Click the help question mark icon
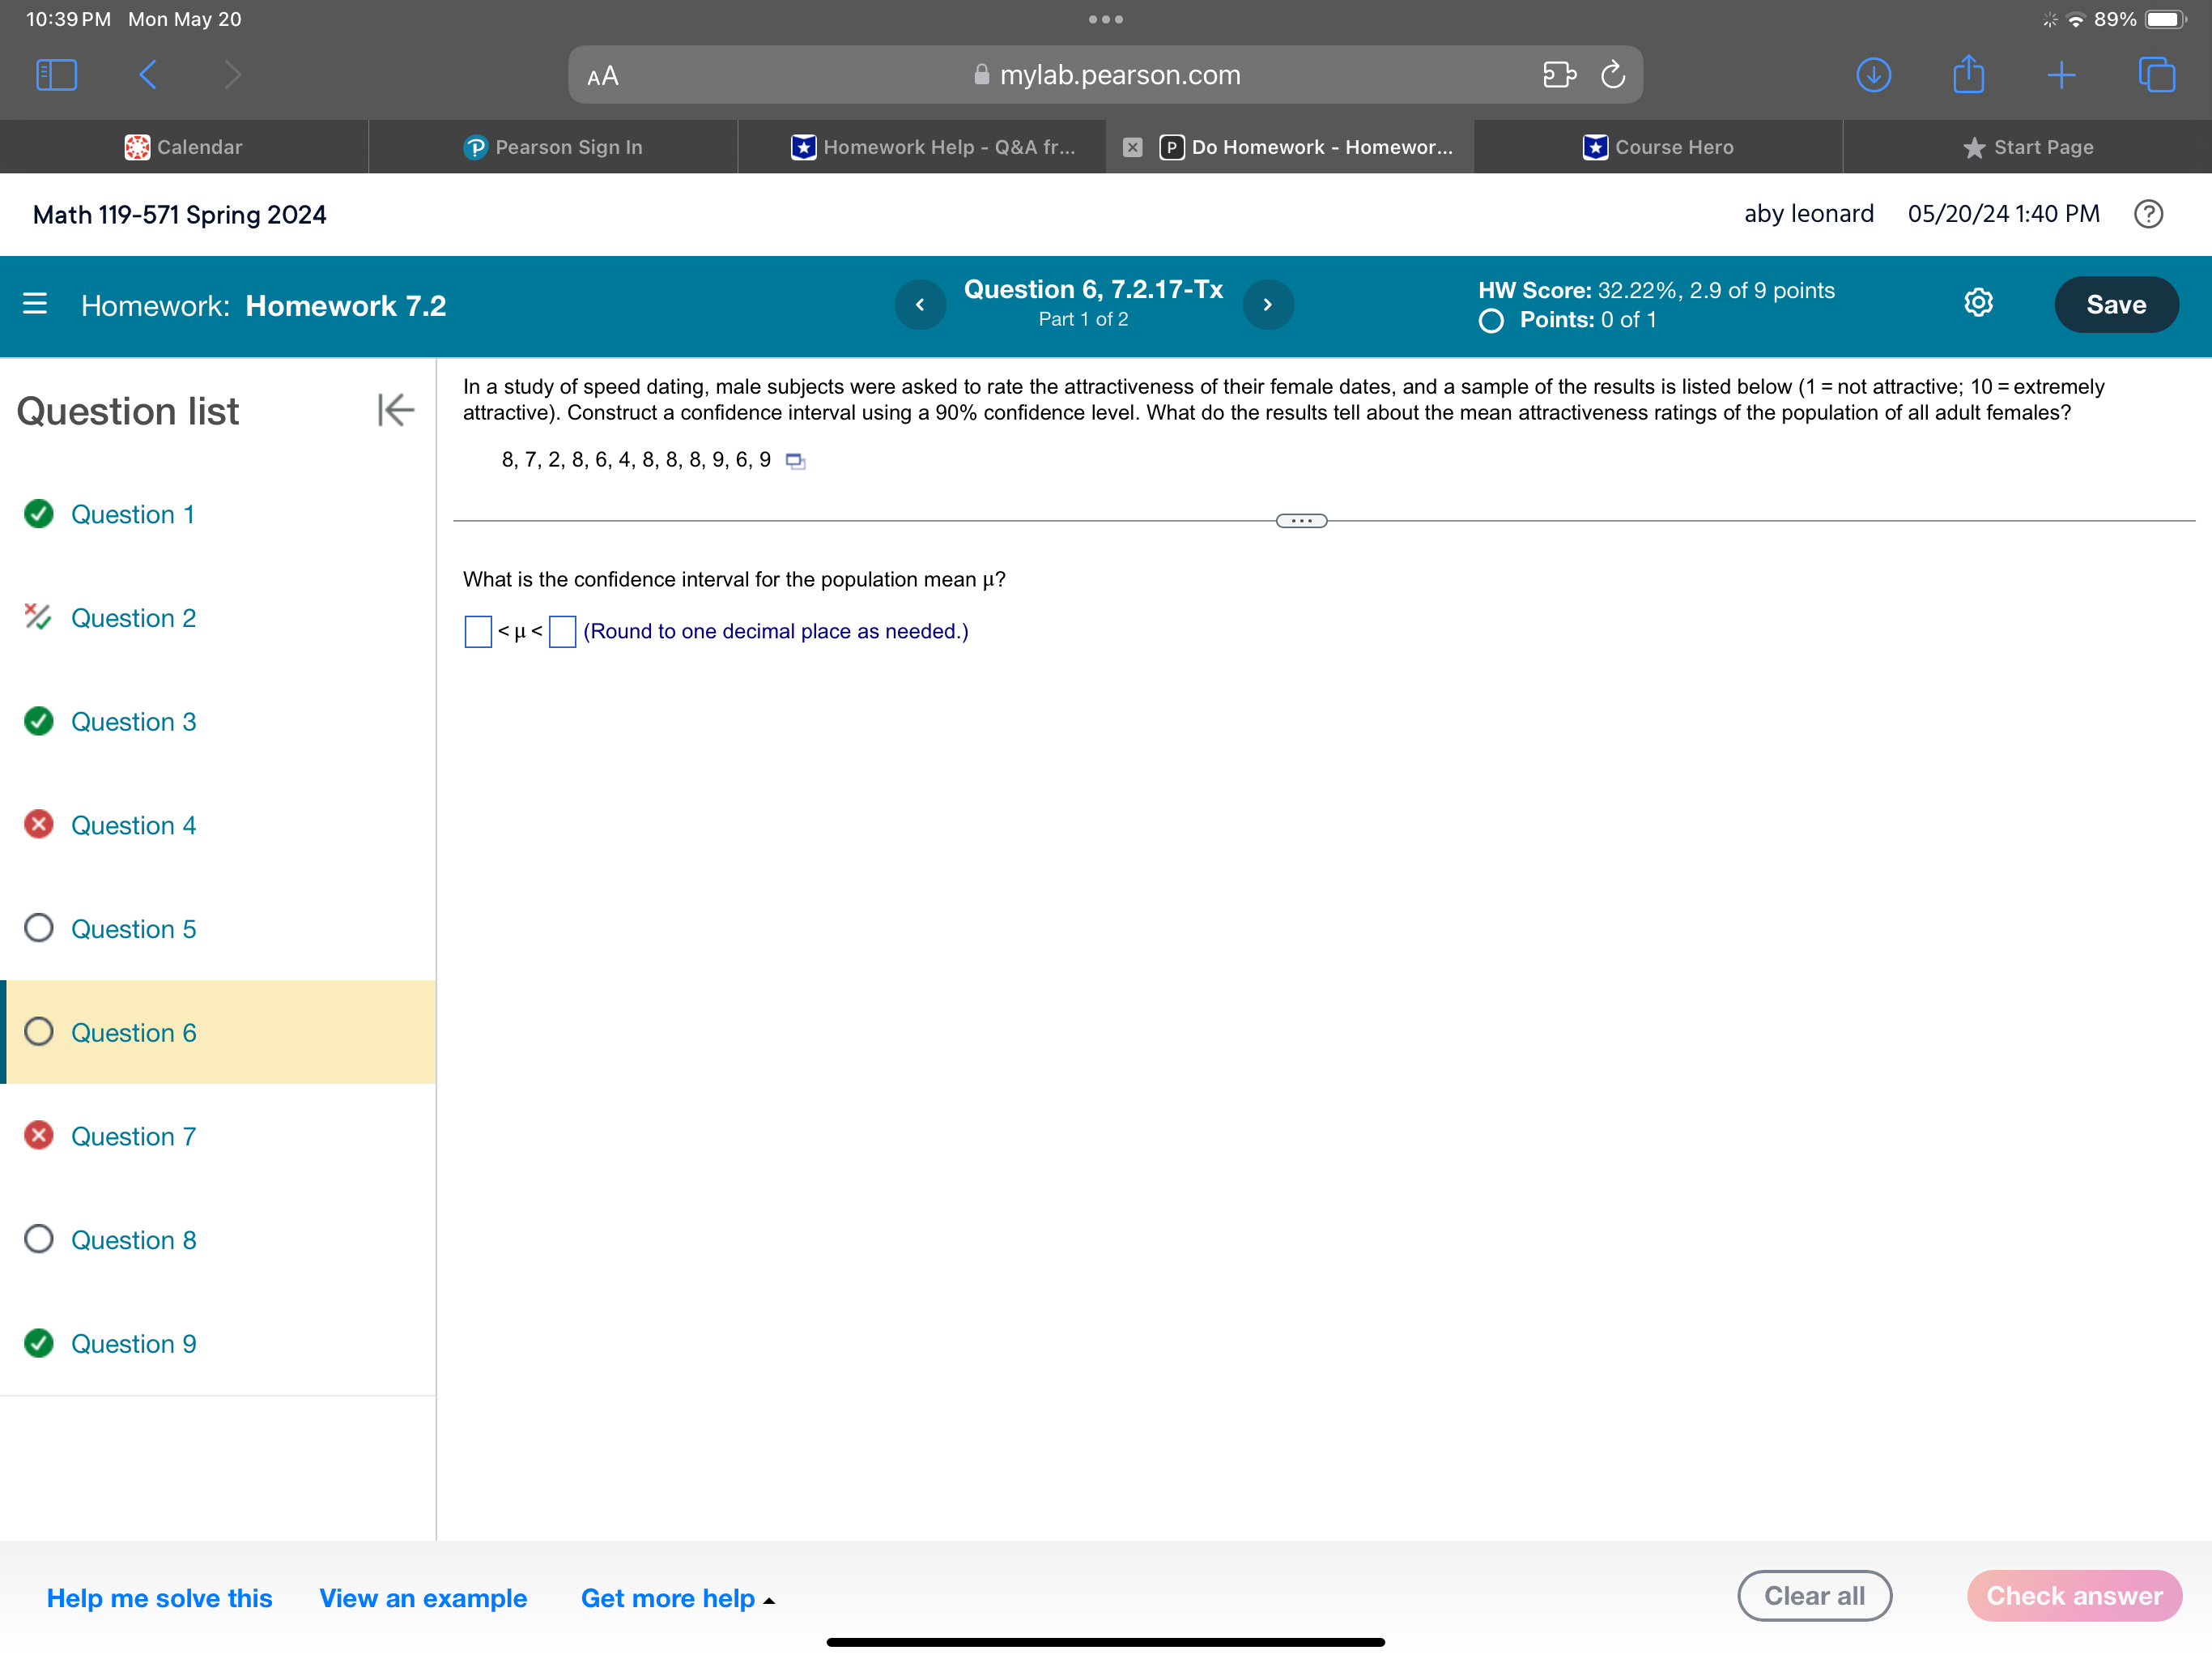 click(x=2147, y=214)
